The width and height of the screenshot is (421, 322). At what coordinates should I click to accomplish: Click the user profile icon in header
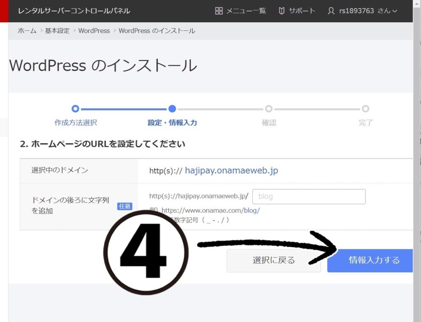point(331,11)
